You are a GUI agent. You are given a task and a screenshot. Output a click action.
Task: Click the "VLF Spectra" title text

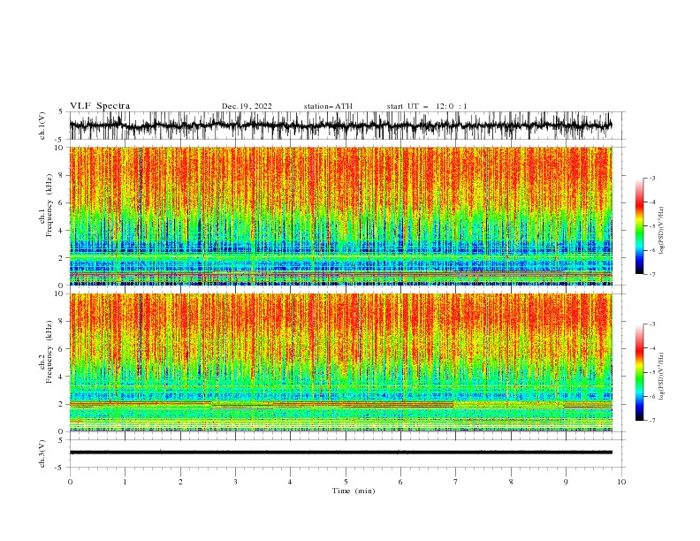tap(100, 106)
